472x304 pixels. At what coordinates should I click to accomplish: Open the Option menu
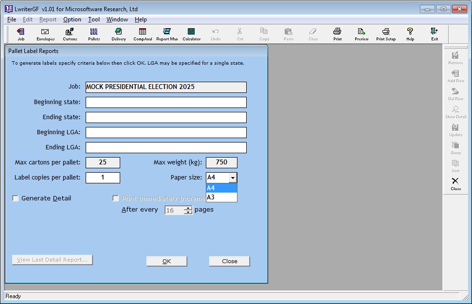tap(72, 19)
